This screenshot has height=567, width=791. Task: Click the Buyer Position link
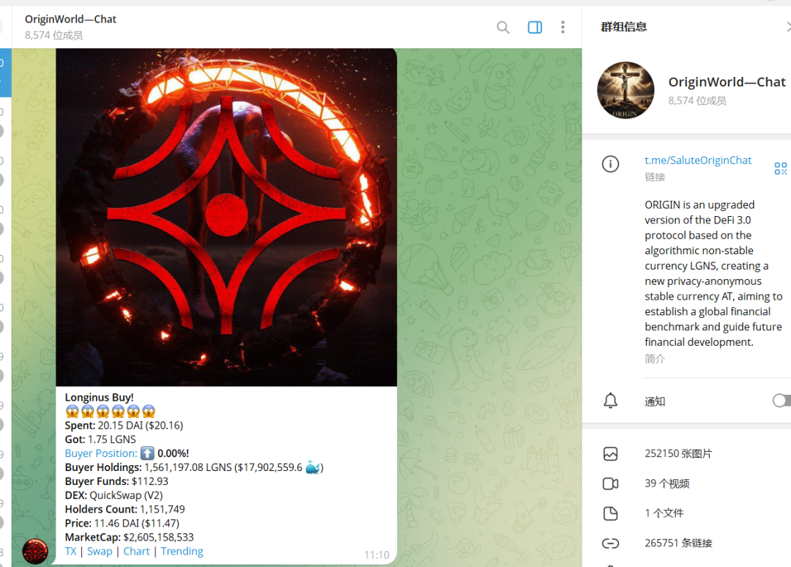click(x=101, y=453)
